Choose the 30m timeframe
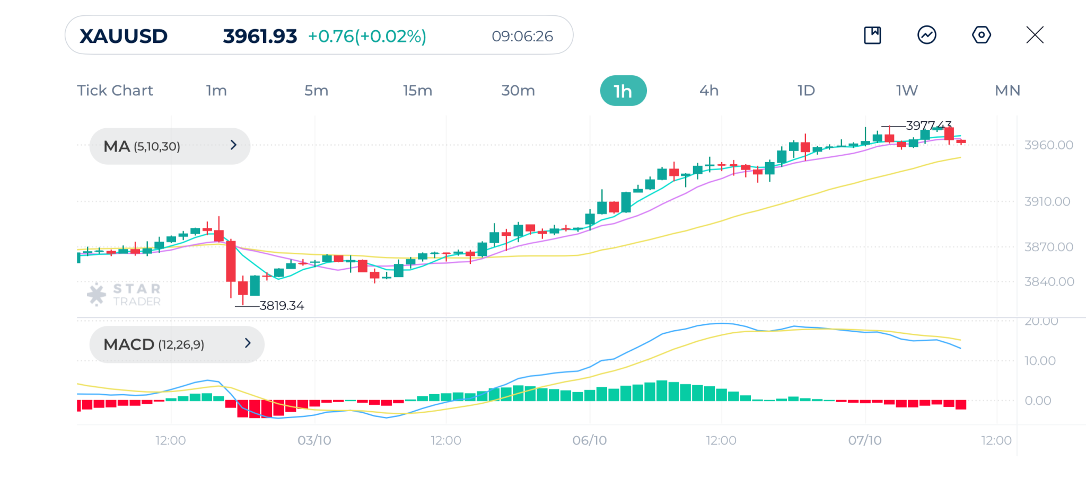The width and height of the screenshot is (1086, 479). pyautogui.click(x=518, y=91)
